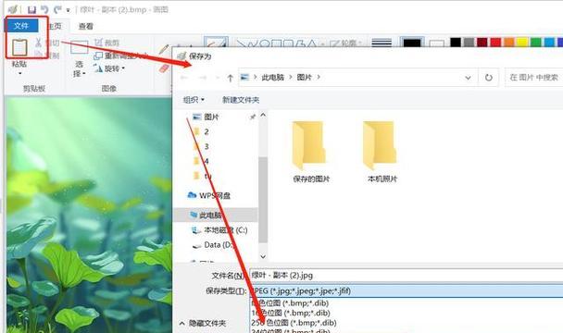Image resolution: width=563 pixels, height=333 pixels.
Task: Pick the green color swatch in palette
Action: [x=536, y=43]
